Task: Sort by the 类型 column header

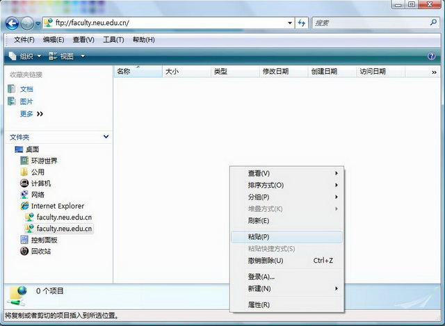Action: pos(235,72)
